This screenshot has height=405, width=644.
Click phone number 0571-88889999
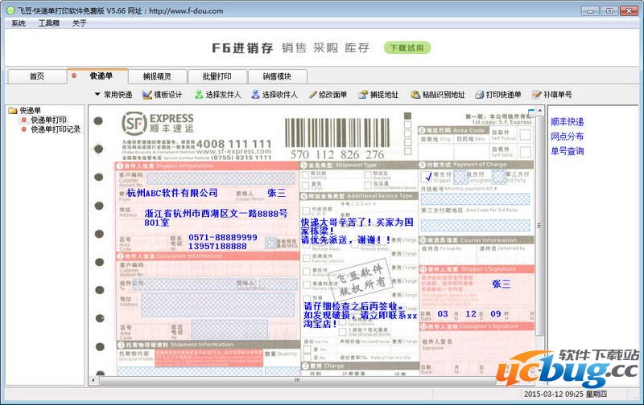pos(223,237)
